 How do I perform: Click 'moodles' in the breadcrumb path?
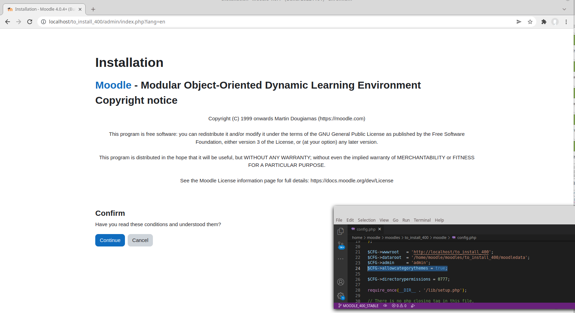pos(392,238)
